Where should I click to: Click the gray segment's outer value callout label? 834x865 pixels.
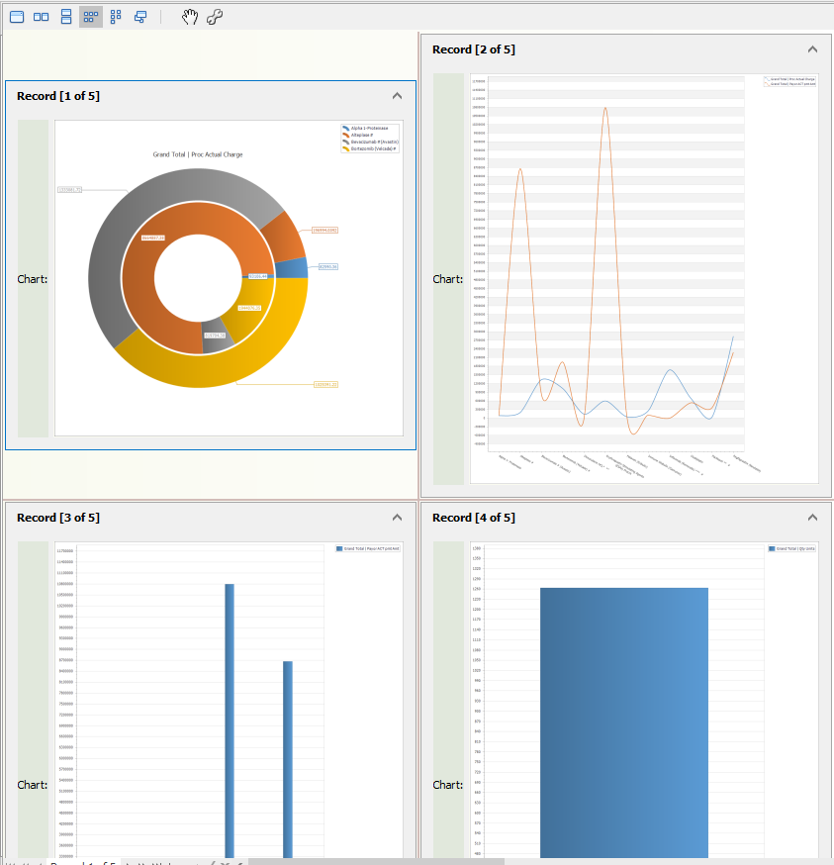[70, 190]
